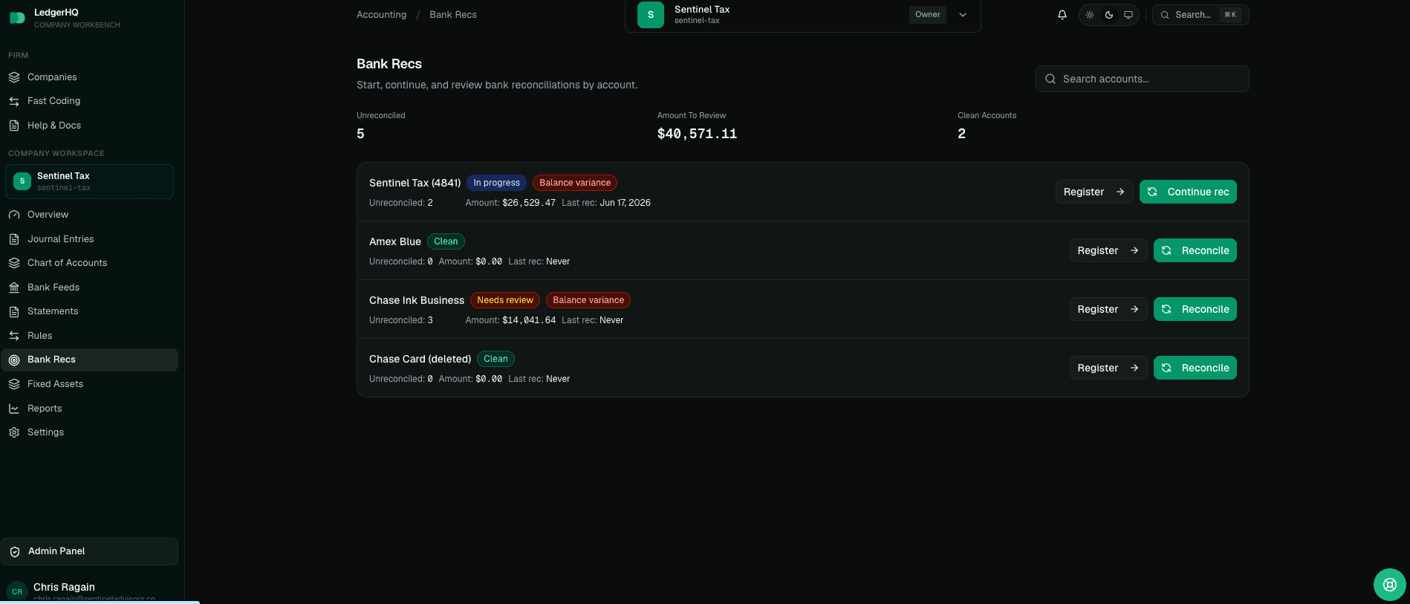The width and height of the screenshot is (1410, 604).
Task: Switch to light theme sun icon
Action: (x=1090, y=15)
